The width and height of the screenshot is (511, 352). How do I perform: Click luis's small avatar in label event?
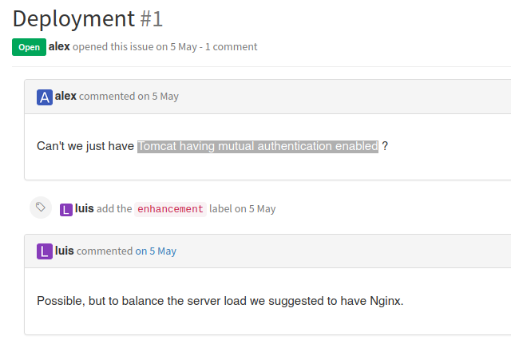66,209
